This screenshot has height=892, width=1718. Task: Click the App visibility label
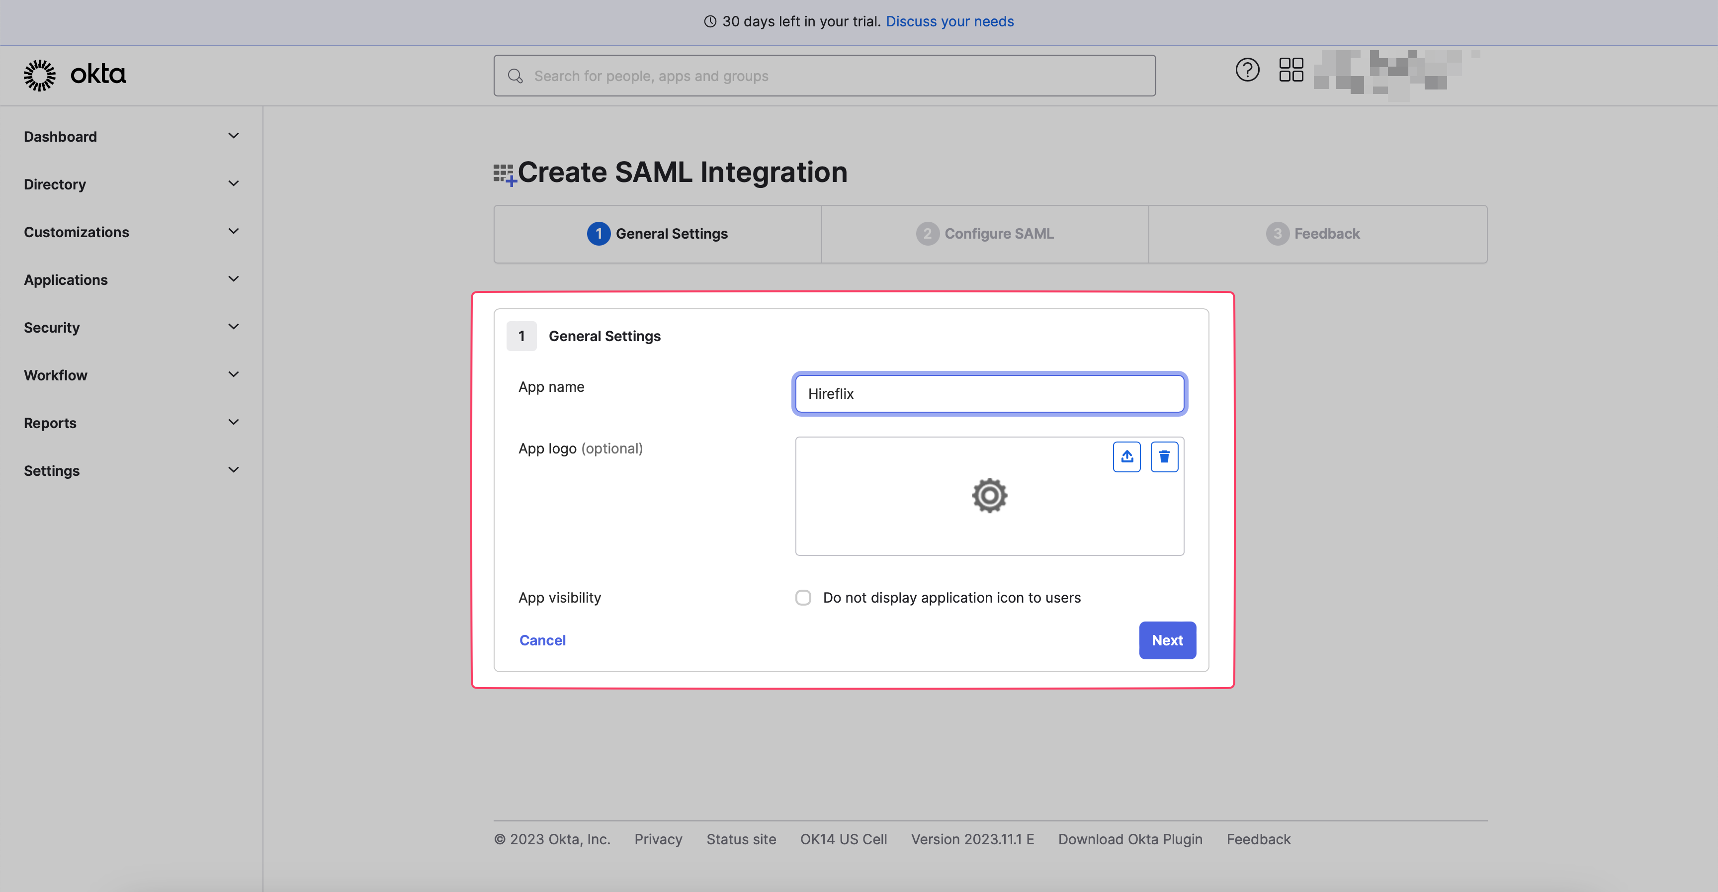560,598
